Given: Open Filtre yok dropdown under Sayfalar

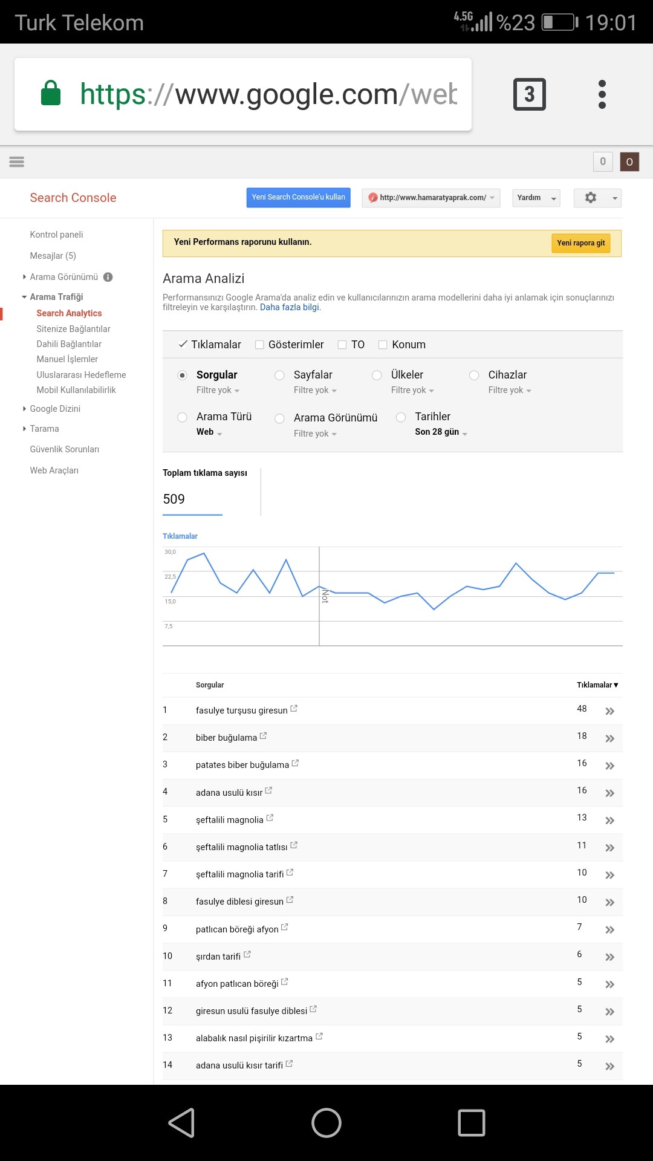Looking at the screenshot, I should tap(315, 390).
